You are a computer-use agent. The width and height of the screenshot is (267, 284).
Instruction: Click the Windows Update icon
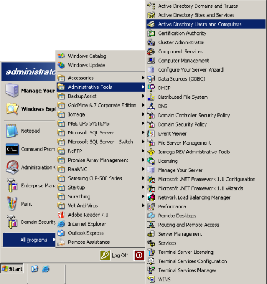coord(61,65)
